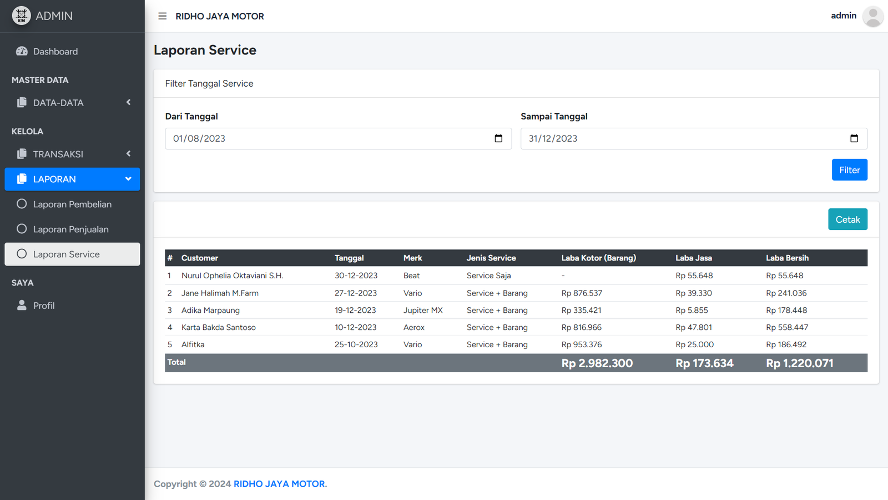The height and width of the screenshot is (500, 888).
Task: Follow the RIDHO JAYA MOTOR footer link
Action: [x=280, y=484]
